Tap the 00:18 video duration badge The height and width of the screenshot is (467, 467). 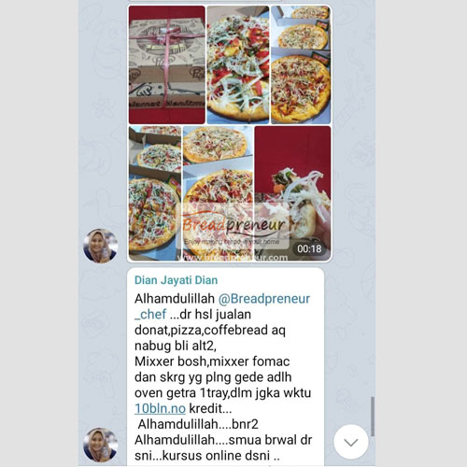click(x=309, y=248)
